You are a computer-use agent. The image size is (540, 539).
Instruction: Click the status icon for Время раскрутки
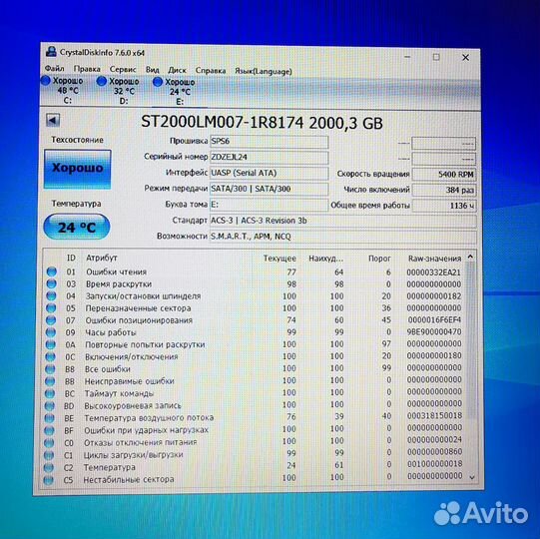tap(51, 283)
